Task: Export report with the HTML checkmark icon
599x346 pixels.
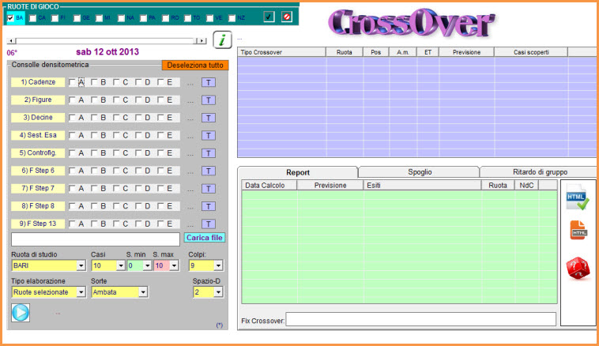Action: 578,197
